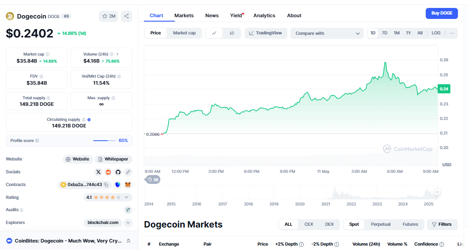Select 1Y time range
The height and width of the screenshot is (250, 469).
tap(408, 33)
